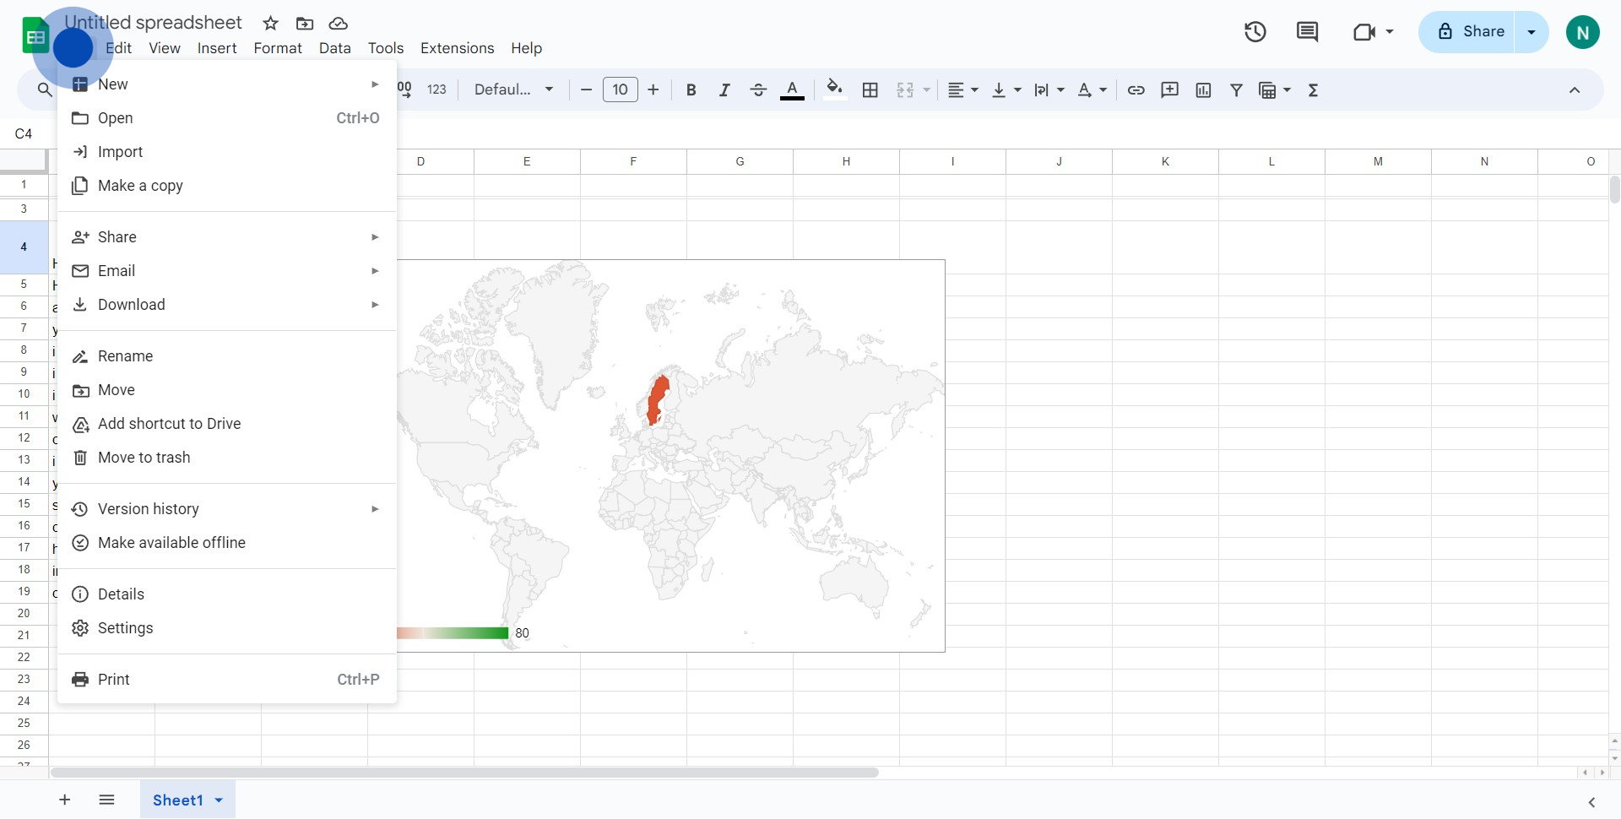Open version history clock icon in header
This screenshot has width=1621, height=819.
click(x=1255, y=32)
